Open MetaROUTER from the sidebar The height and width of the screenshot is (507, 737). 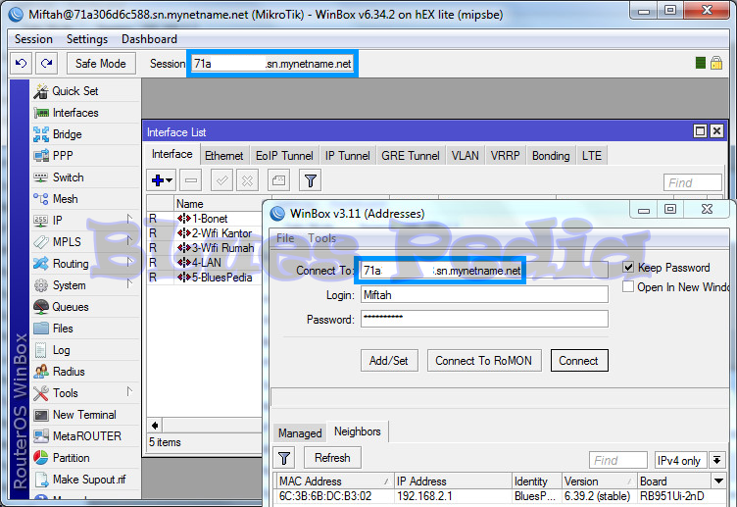tap(85, 436)
